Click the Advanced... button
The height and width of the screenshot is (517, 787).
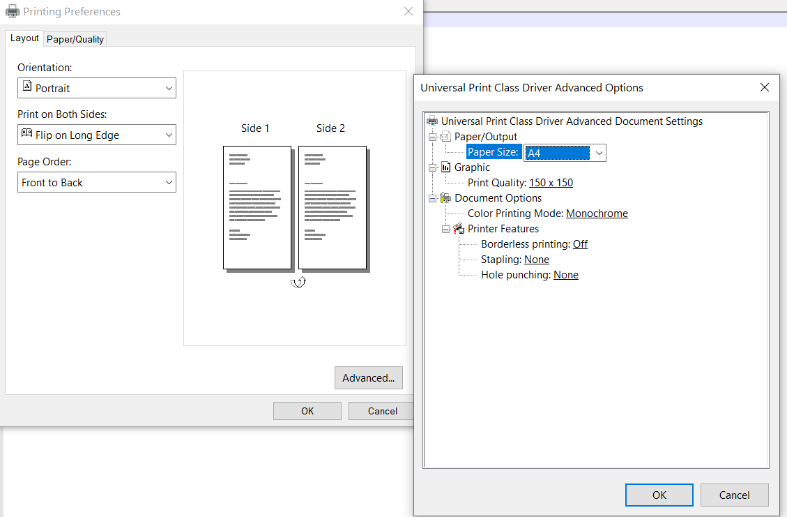click(368, 378)
